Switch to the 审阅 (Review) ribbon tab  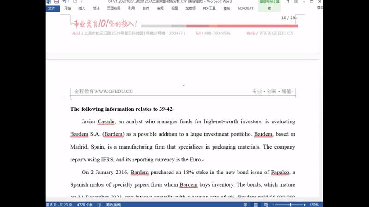pos(160,8)
